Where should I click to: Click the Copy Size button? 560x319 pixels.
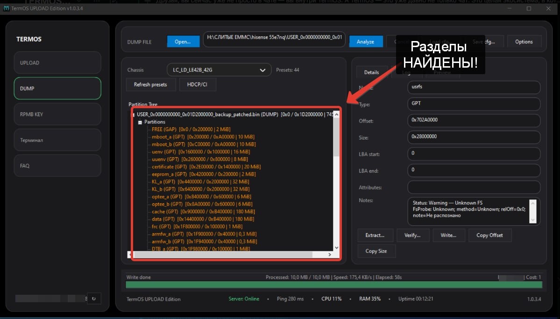(376, 251)
